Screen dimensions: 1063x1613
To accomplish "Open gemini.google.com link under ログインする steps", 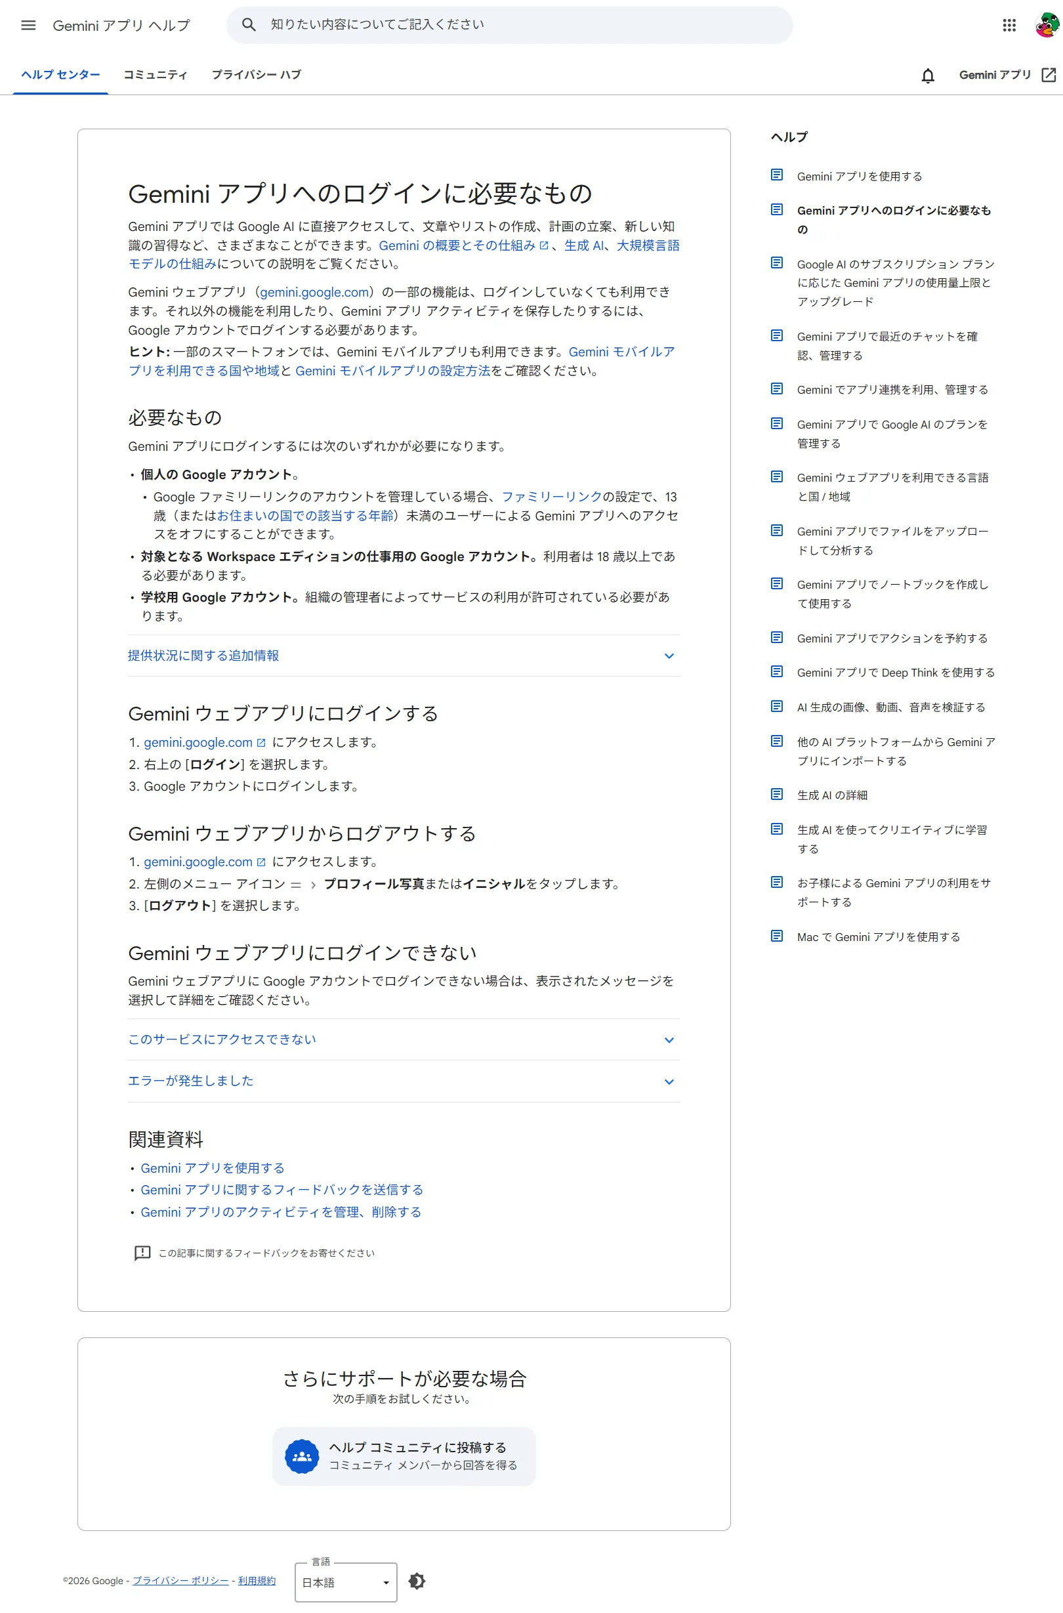I will point(204,742).
